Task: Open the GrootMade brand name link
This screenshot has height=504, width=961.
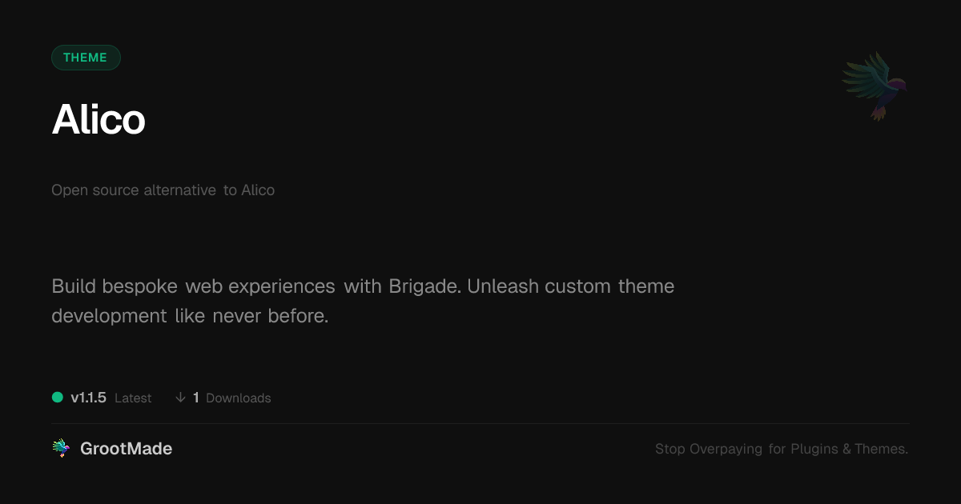Action: (126, 449)
